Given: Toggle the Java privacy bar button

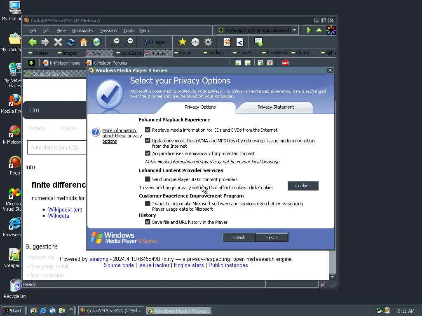Looking at the screenshot, I should pos(100,53).
